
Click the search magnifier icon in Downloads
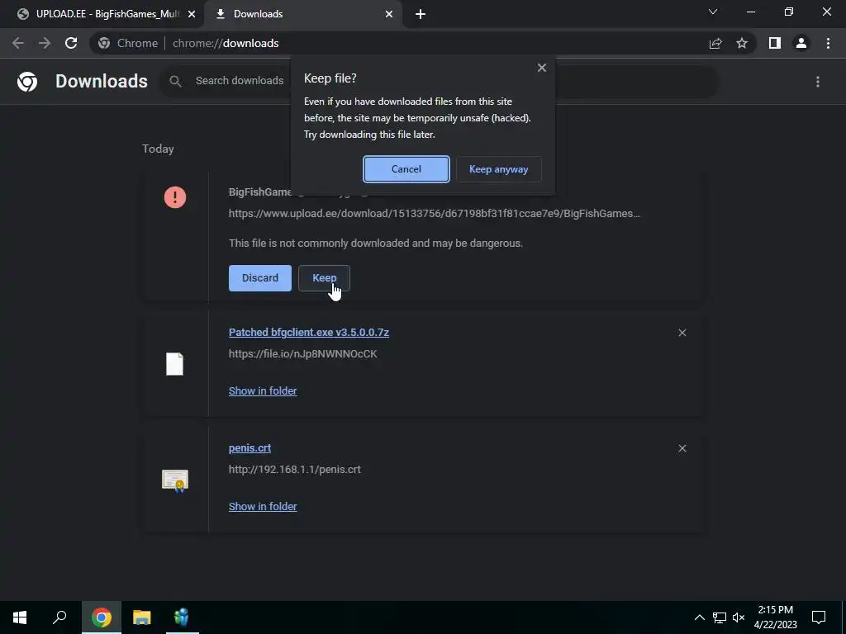[x=175, y=81]
